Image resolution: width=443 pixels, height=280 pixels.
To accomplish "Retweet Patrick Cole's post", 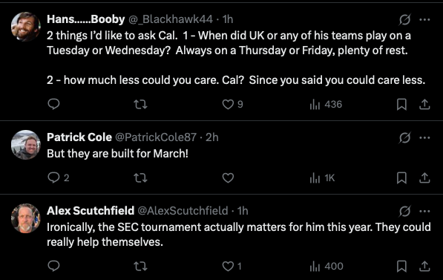I will (x=140, y=178).
